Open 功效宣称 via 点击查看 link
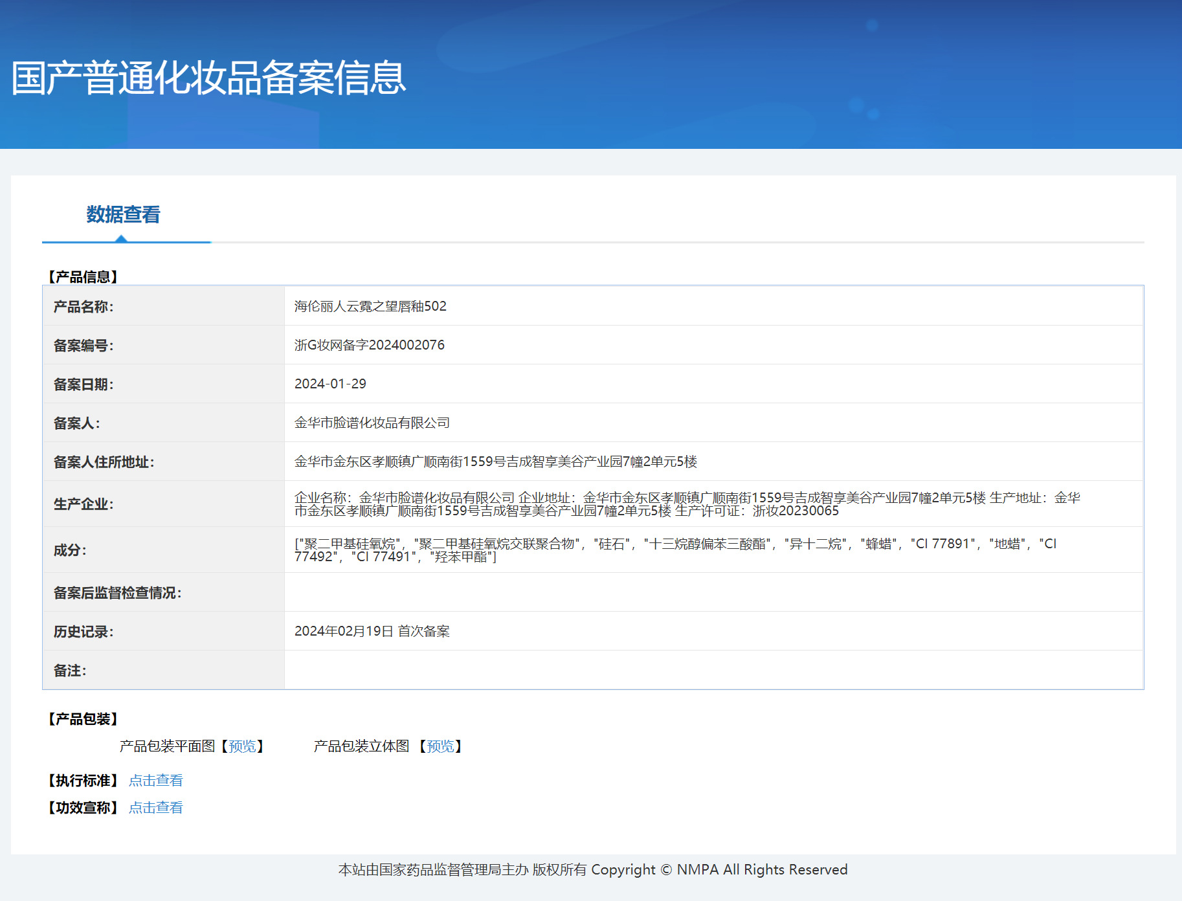Image resolution: width=1182 pixels, height=901 pixels. coord(156,808)
